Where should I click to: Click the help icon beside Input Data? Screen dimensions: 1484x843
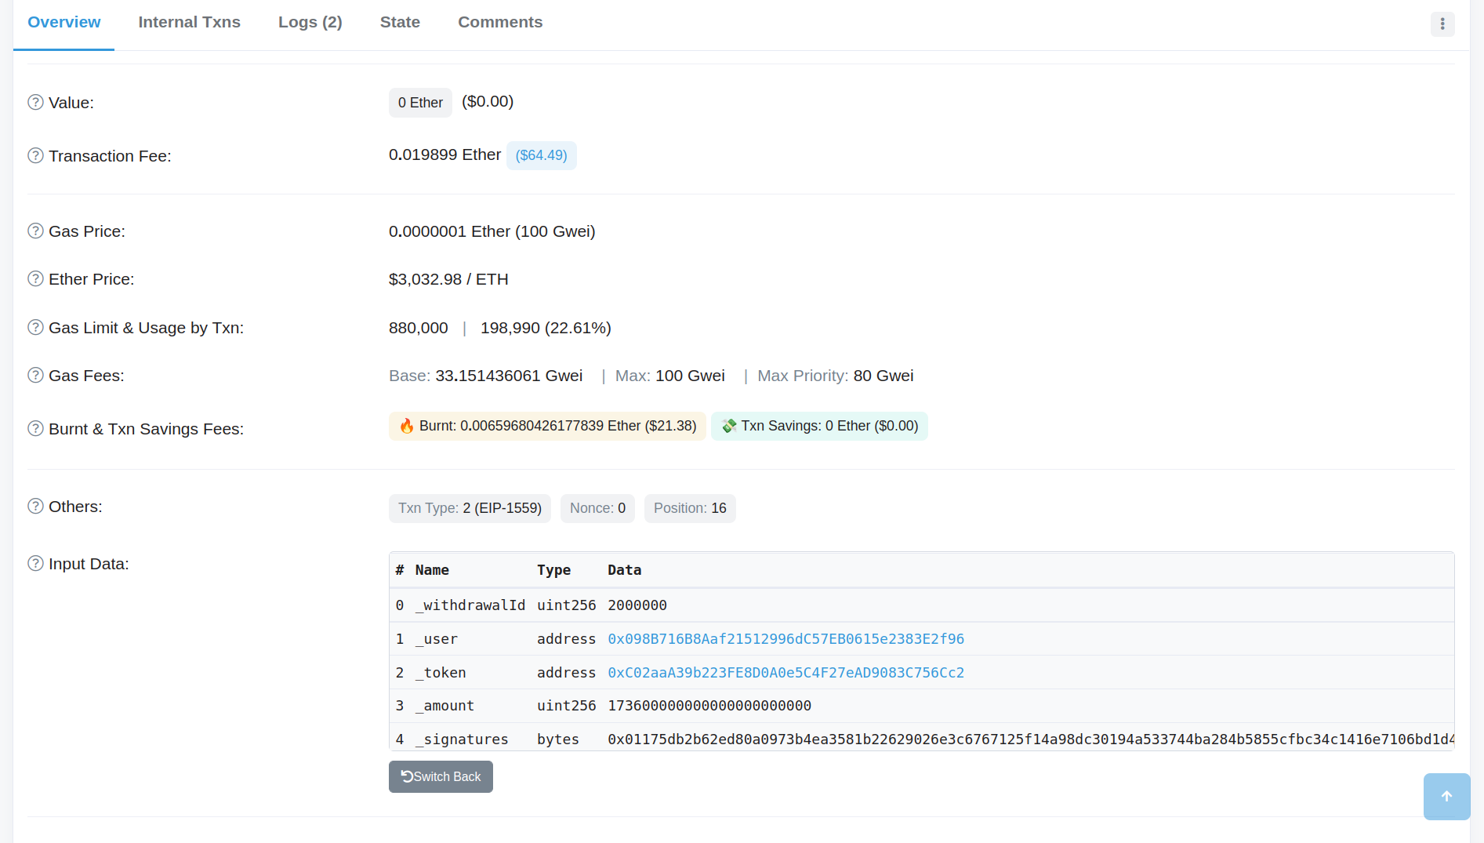pos(35,563)
